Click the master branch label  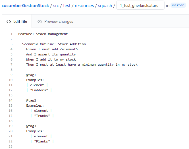coord(178,5)
